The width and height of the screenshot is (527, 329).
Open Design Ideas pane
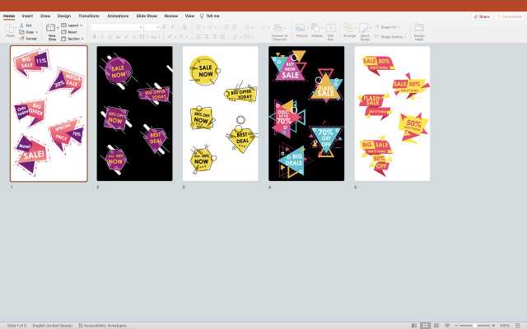(x=419, y=30)
